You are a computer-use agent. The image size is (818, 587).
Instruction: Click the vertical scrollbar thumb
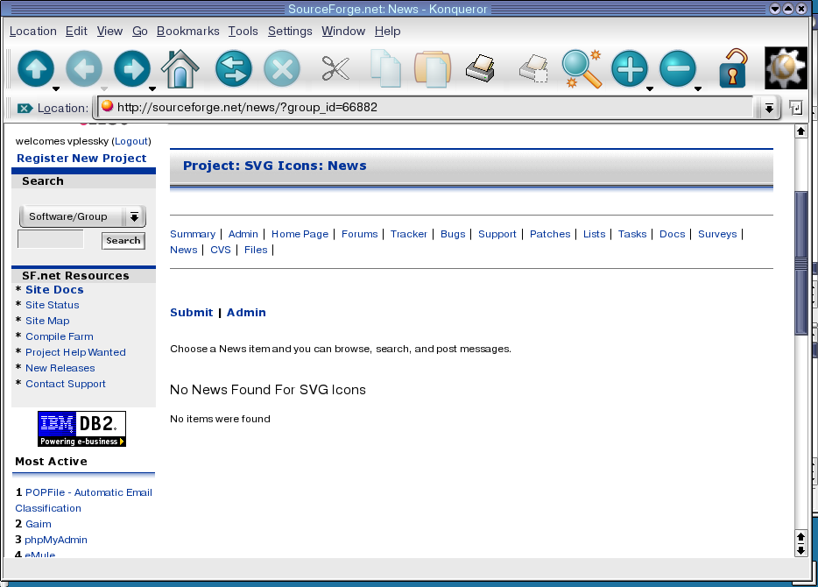[800, 264]
